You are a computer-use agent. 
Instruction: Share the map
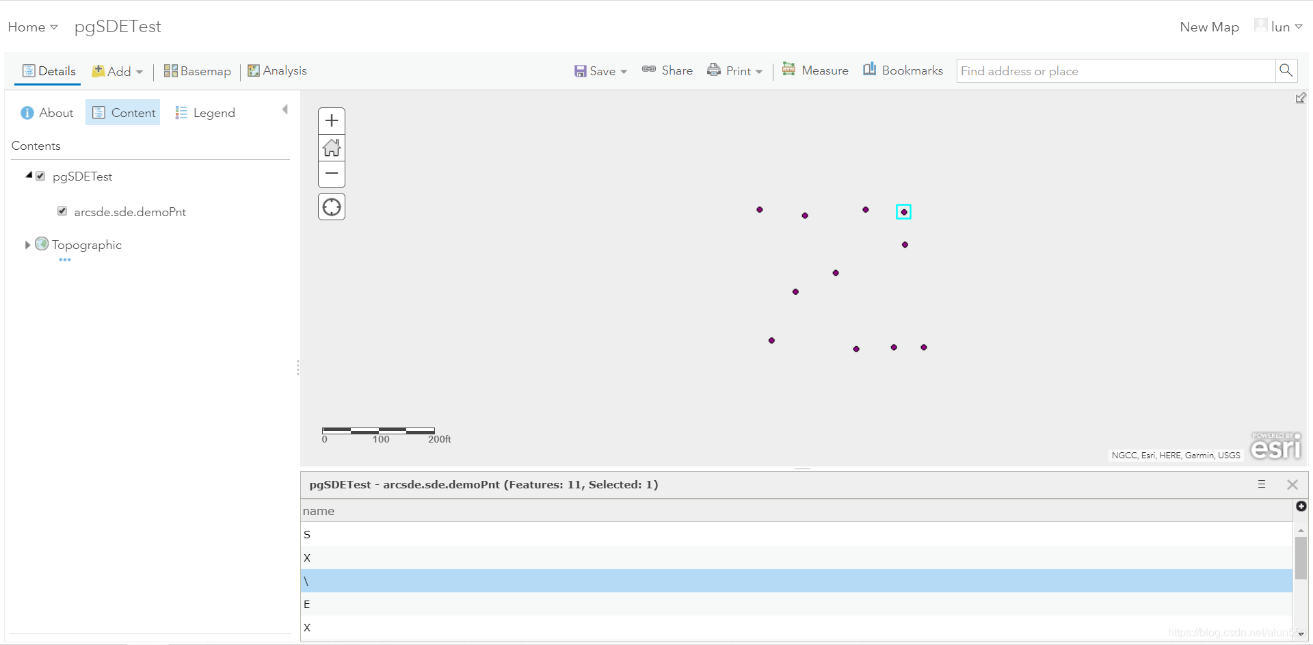(667, 70)
